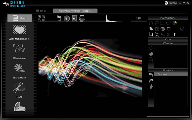Click the save floppy disk icon
The height and width of the screenshot is (120, 192).
[x=59, y=19]
